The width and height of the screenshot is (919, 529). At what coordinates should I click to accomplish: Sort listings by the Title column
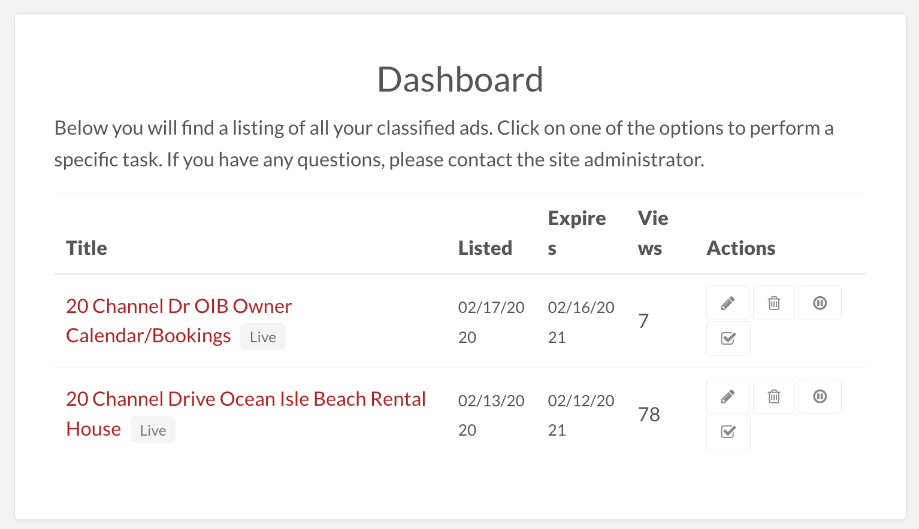coord(86,248)
